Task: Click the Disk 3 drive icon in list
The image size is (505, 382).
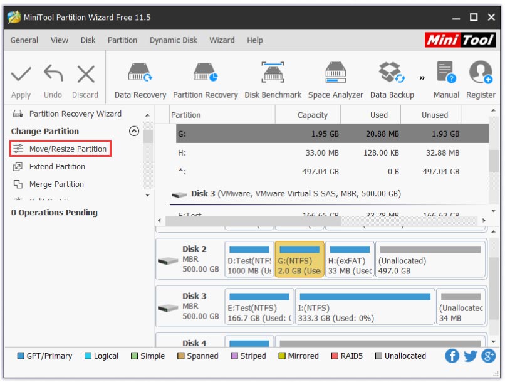Action: (179, 194)
